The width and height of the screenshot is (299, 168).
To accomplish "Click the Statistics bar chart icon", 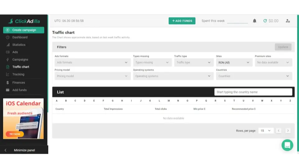I will coord(8,45).
